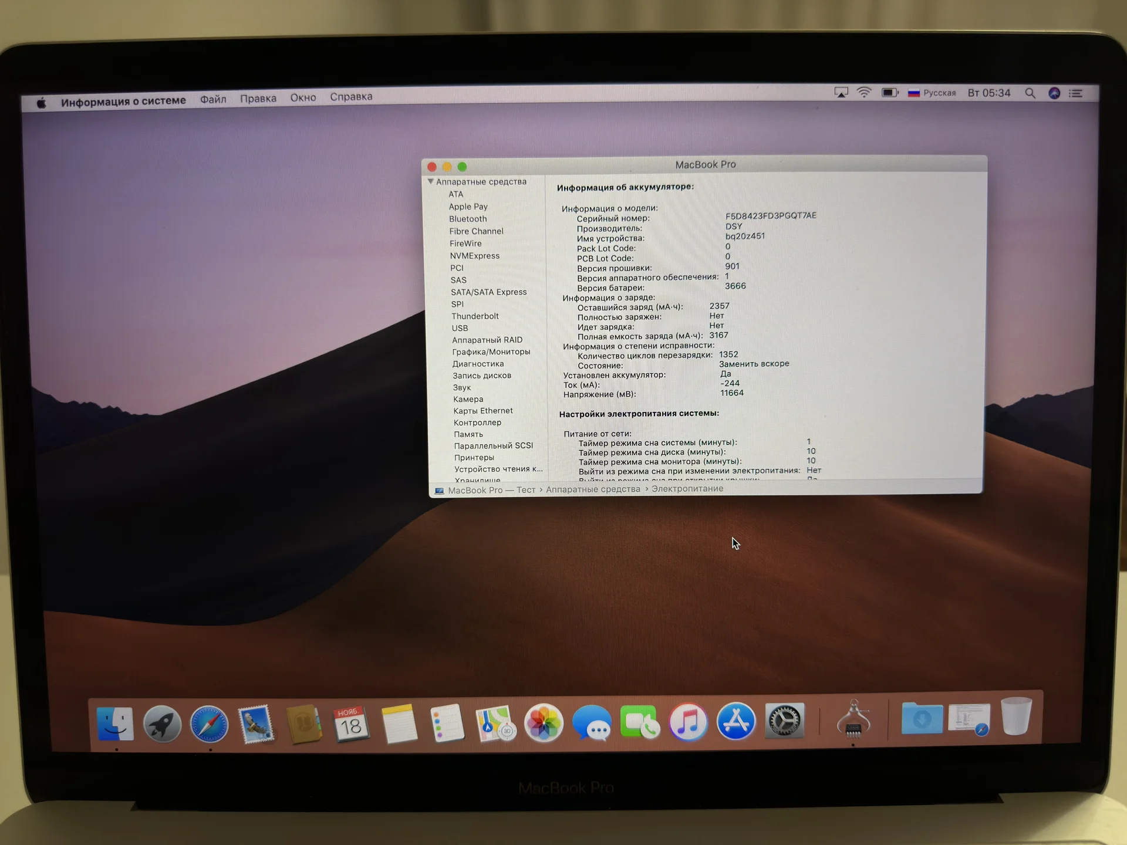This screenshot has height=845, width=1127.
Task: Open Информация о системе app menu
Action: coord(123,101)
